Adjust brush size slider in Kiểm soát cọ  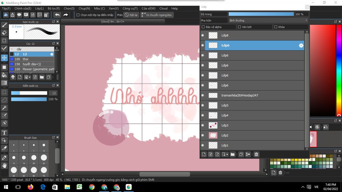point(29,93)
